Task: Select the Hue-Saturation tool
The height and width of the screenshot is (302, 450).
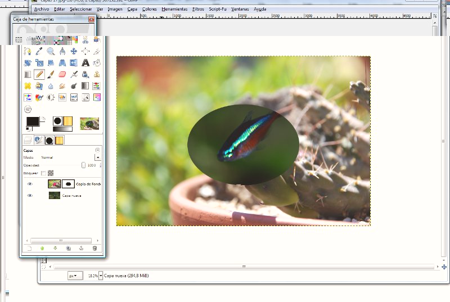Action: pyautogui.click(x=28, y=97)
